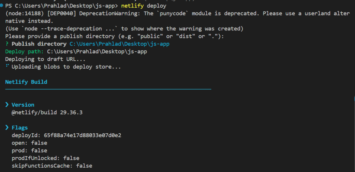Image resolution: width=355 pixels, height=172 pixels.
Task: Click the divider line under Netlify Build
Action: point(108,90)
